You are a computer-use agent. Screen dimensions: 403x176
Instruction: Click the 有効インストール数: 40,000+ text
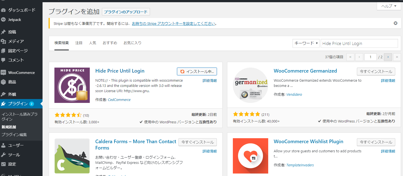(256, 121)
